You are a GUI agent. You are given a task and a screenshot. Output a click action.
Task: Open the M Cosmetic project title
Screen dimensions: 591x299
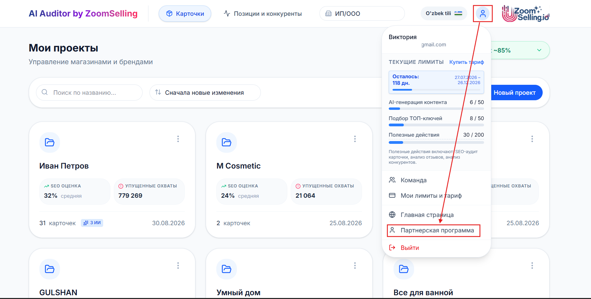[239, 166]
